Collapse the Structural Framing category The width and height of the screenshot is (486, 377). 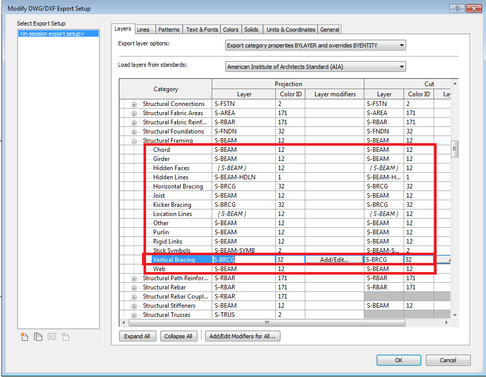(x=134, y=141)
